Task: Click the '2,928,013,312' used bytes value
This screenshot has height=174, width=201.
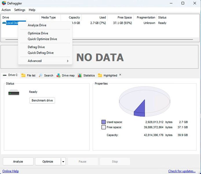Action: coord(154,122)
